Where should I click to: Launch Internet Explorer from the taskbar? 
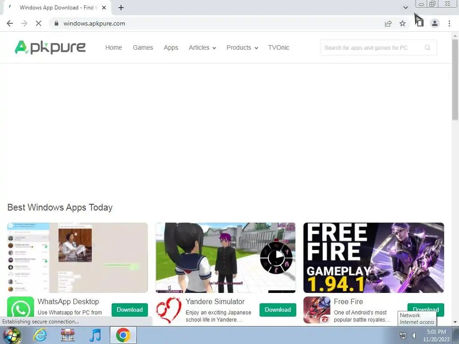[x=40, y=335]
